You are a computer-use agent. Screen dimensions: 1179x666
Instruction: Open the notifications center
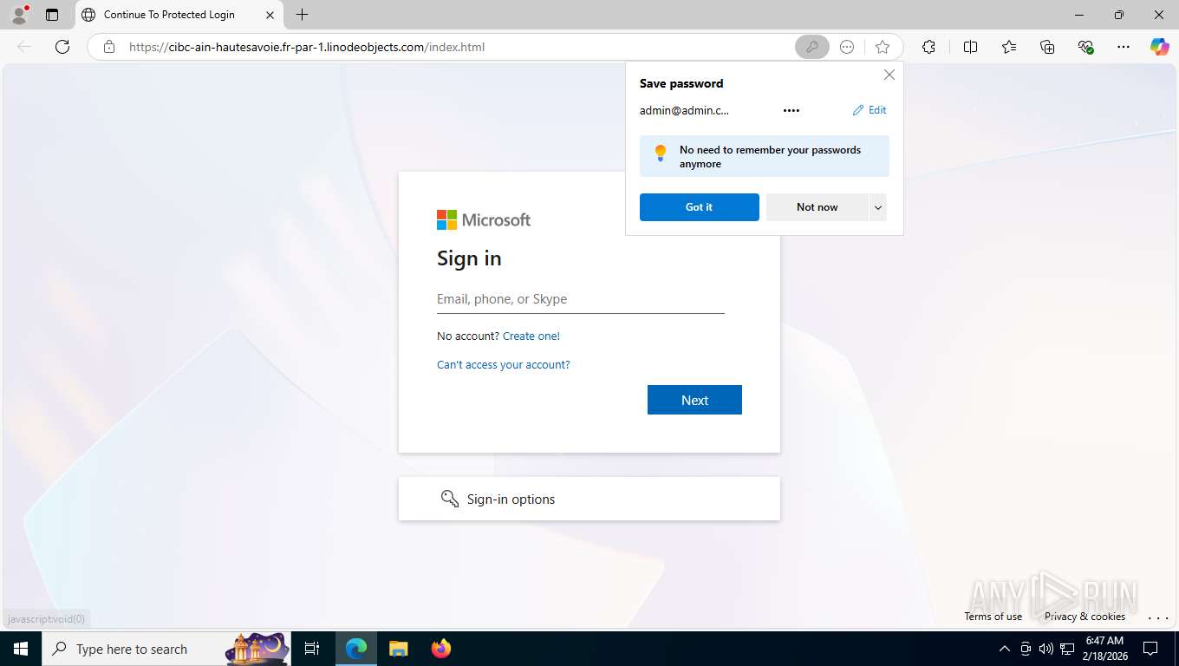pos(1150,649)
